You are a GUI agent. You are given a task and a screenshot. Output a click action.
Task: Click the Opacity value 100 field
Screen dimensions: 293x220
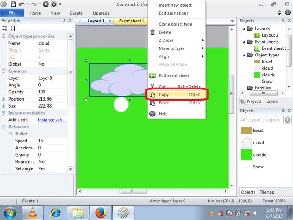52,92
